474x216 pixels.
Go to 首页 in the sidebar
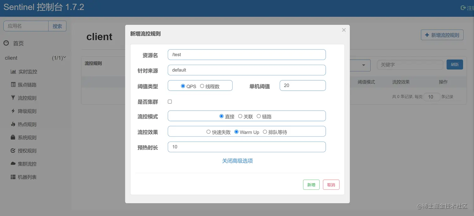(x=18, y=43)
